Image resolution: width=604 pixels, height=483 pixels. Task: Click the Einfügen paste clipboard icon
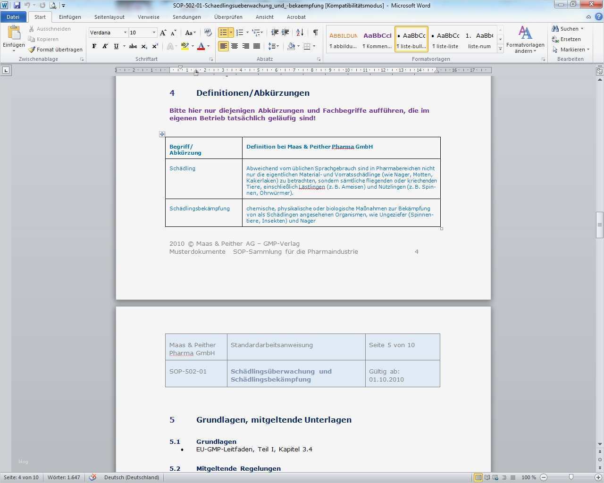[x=14, y=33]
